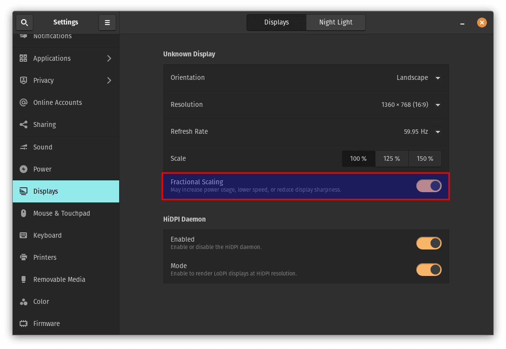This screenshot has width=506, height=349.
Task: Set scale to 100 %
Action: (x=358, y=159)
